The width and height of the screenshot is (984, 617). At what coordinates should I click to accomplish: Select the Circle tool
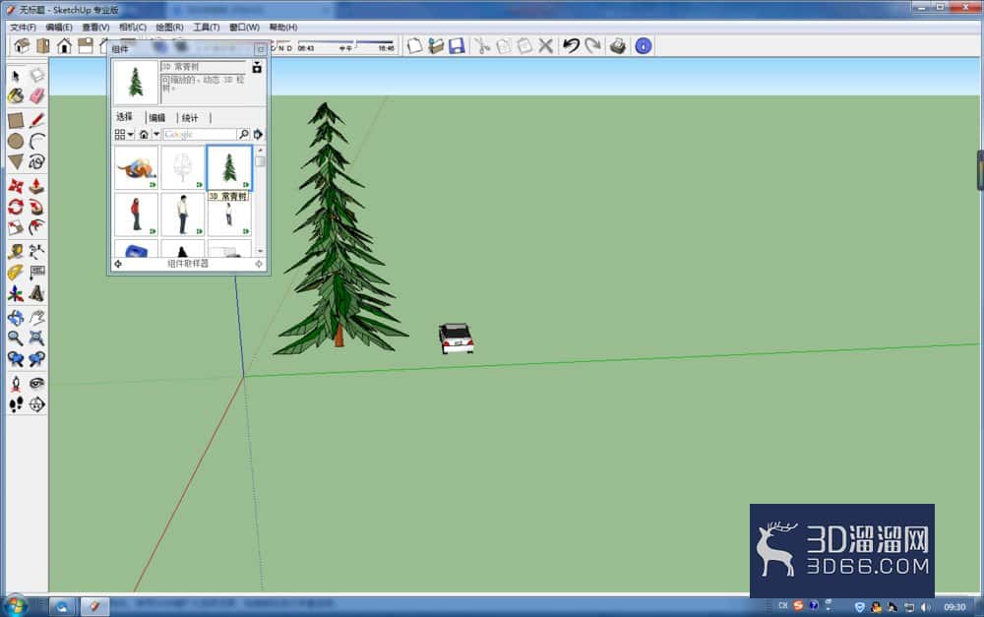click(16, 142)
